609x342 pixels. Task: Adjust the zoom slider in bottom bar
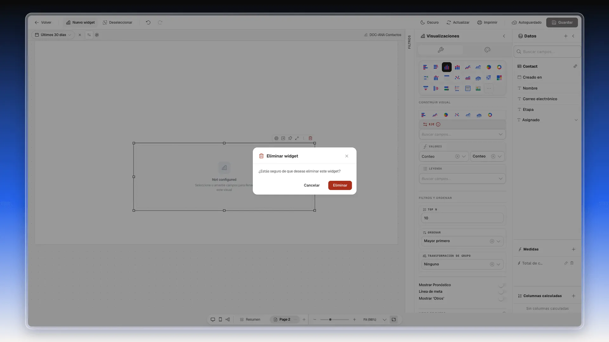pyautogui.click(x=330, y=320)
